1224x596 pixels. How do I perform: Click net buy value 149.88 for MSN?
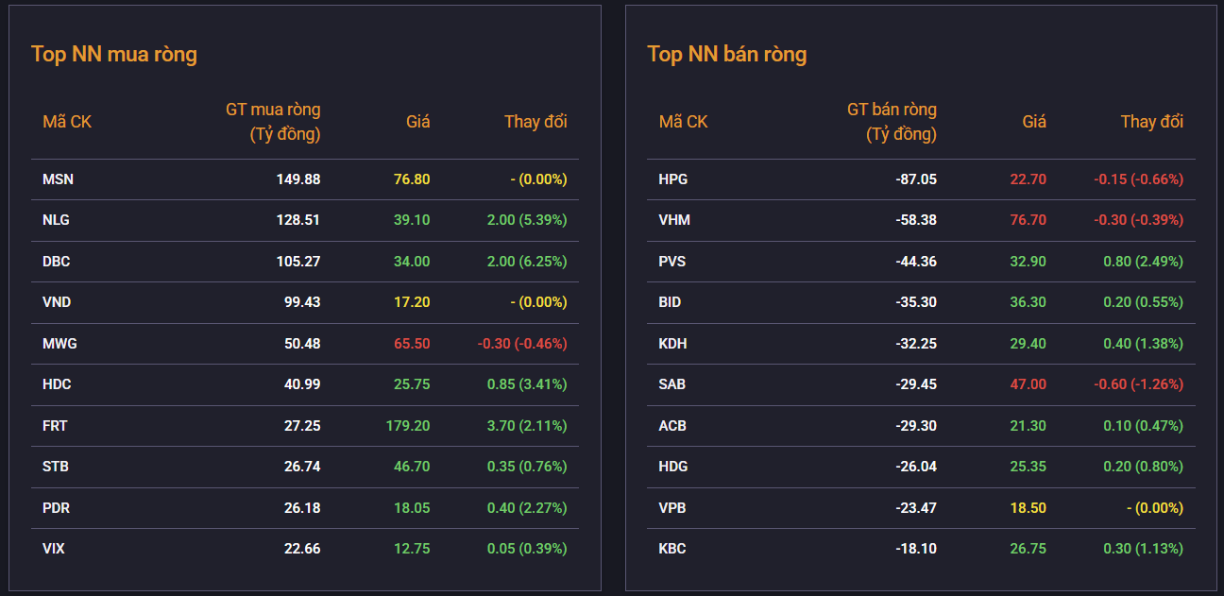tap(298, 179)
